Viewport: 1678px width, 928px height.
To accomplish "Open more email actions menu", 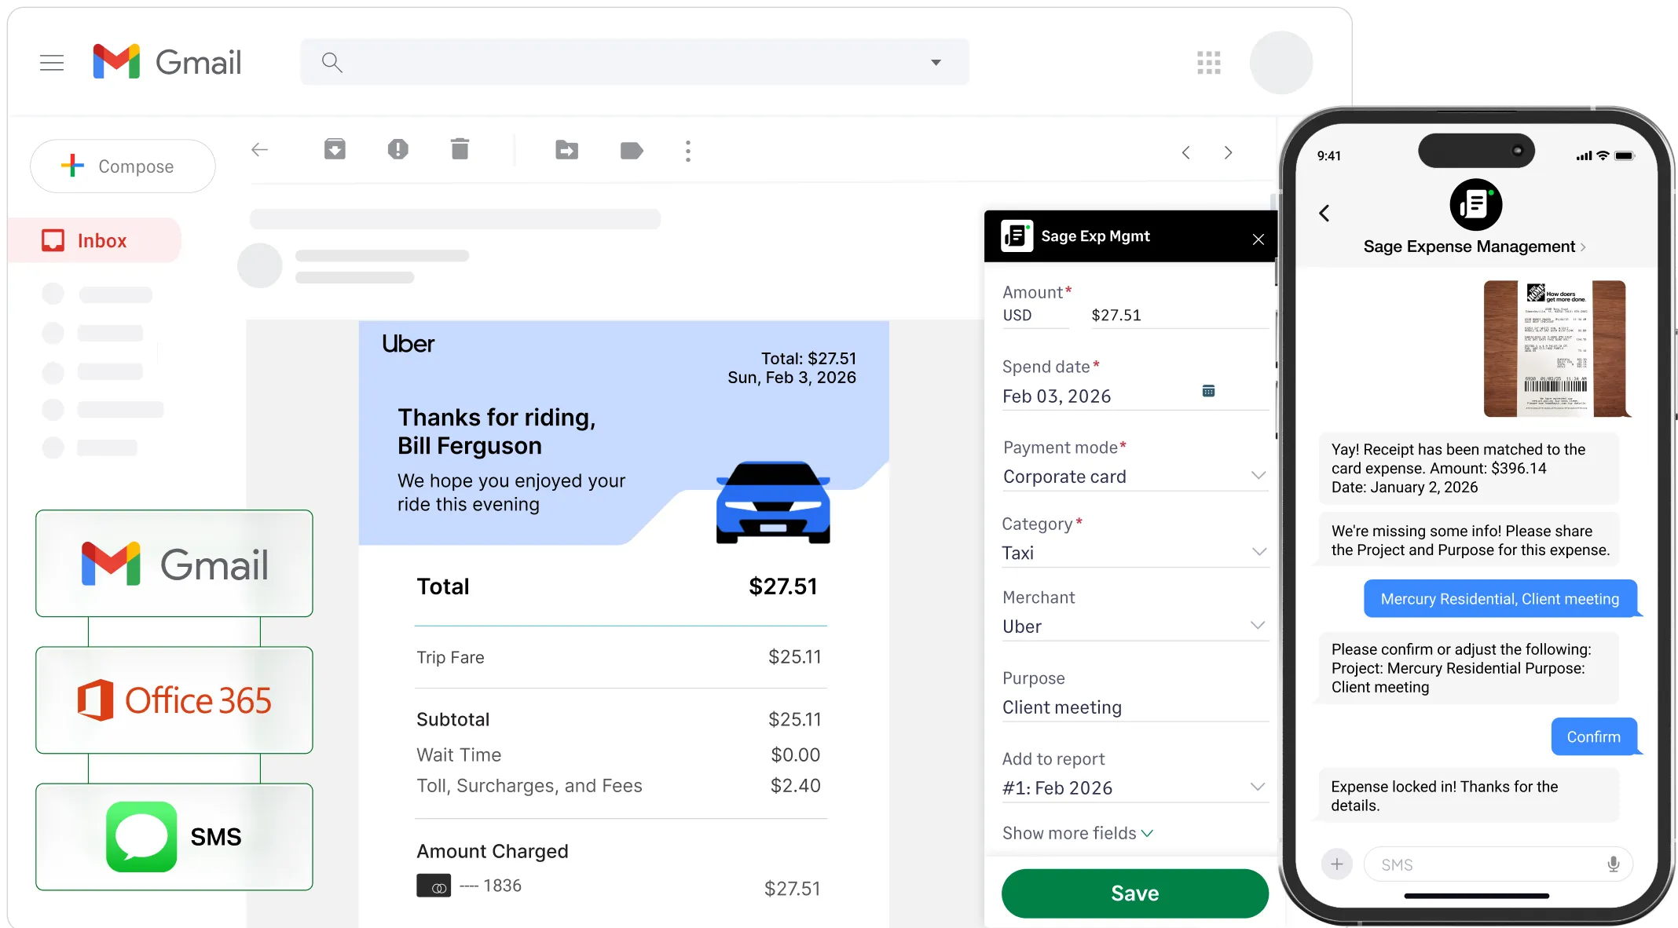I will click(x=687, y=151).
